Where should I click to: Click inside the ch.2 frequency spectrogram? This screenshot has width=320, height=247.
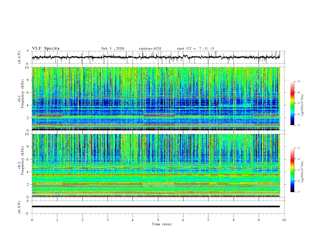(158, 165)
